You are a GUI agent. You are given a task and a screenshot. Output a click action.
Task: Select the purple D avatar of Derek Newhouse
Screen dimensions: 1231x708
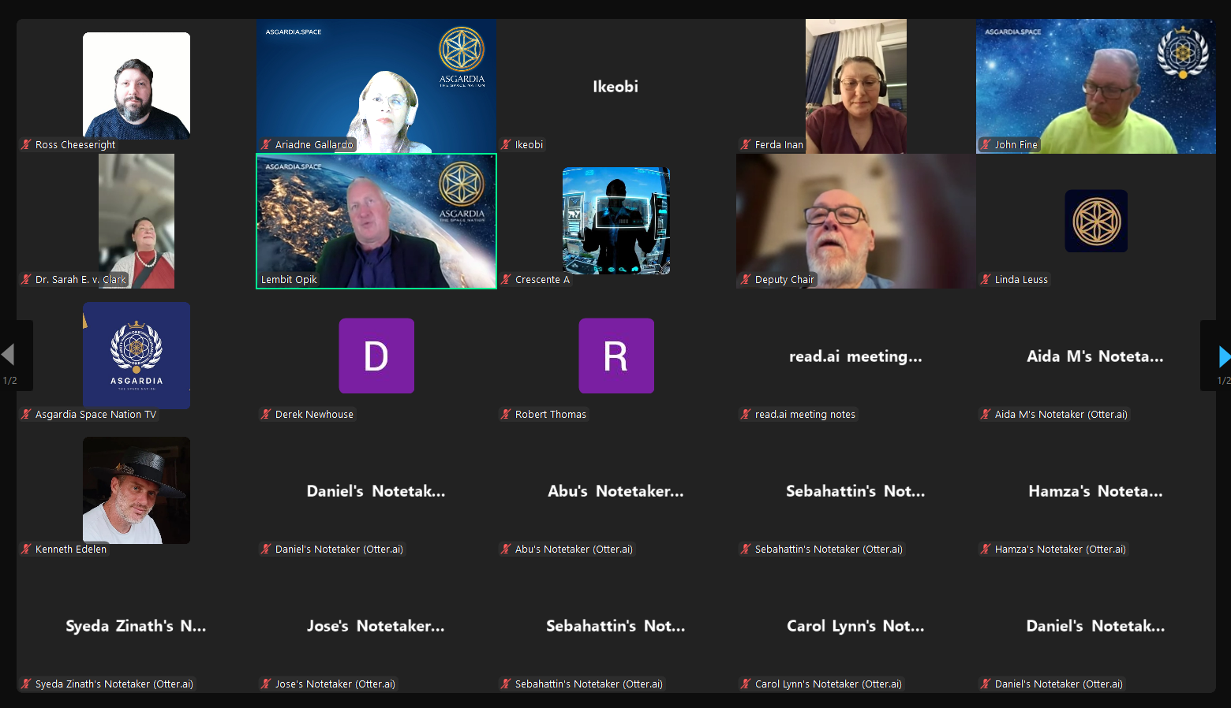(x=376, y=356)
